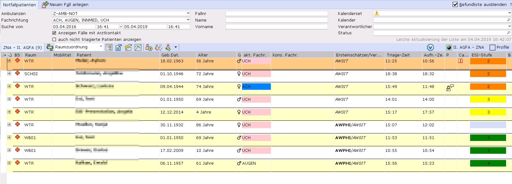
Task: Expand the row of patient born 18.02.1963
Action: 9,61
